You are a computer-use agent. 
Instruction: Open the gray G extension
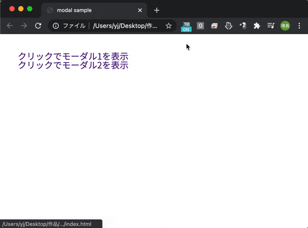[x=200, y=26]
